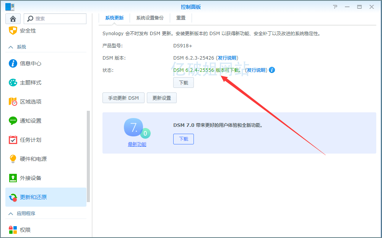382x238 pixels.
Task: Click the sidebar vertical scrollbar
Action: pos(88,157)
